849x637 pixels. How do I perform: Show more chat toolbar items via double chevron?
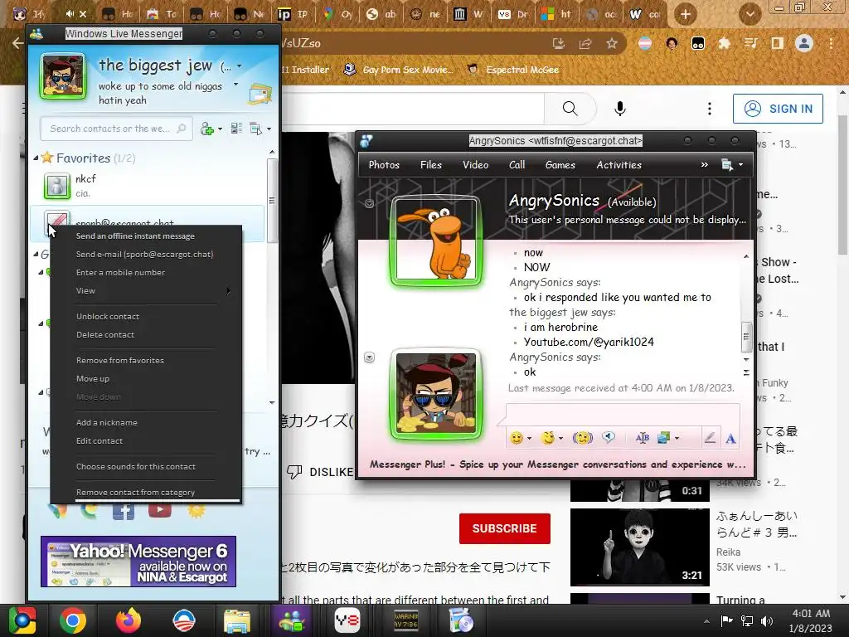point(705,165)
